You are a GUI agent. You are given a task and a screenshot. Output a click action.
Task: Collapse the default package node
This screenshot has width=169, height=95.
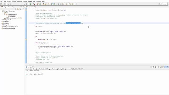[x=5, y=15]
